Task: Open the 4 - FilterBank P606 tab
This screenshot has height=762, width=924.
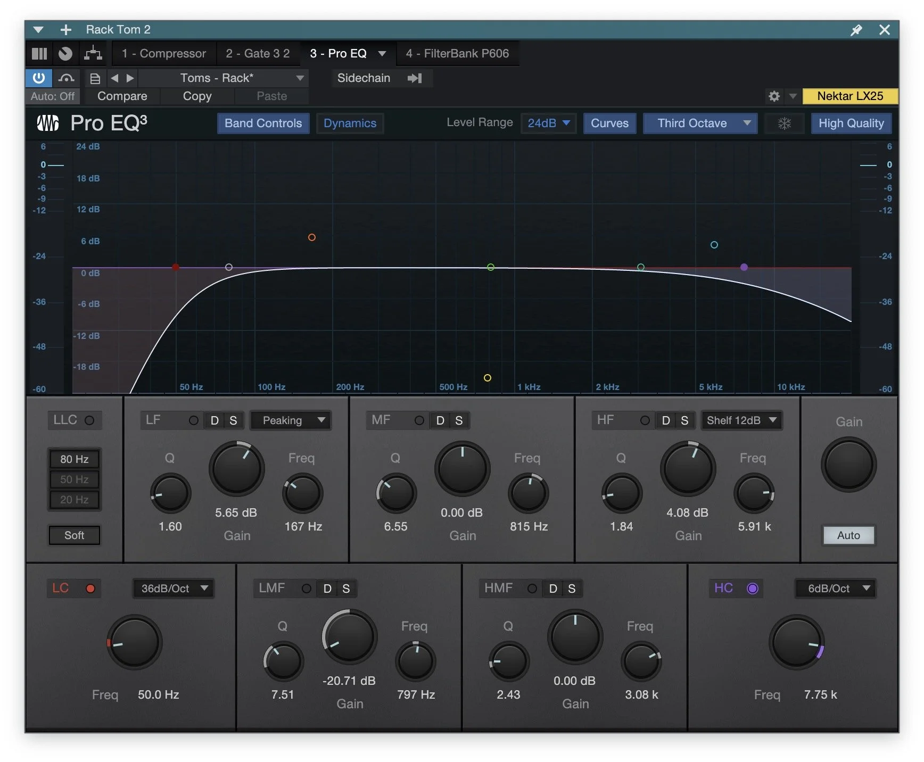Action: click(458, 53)
